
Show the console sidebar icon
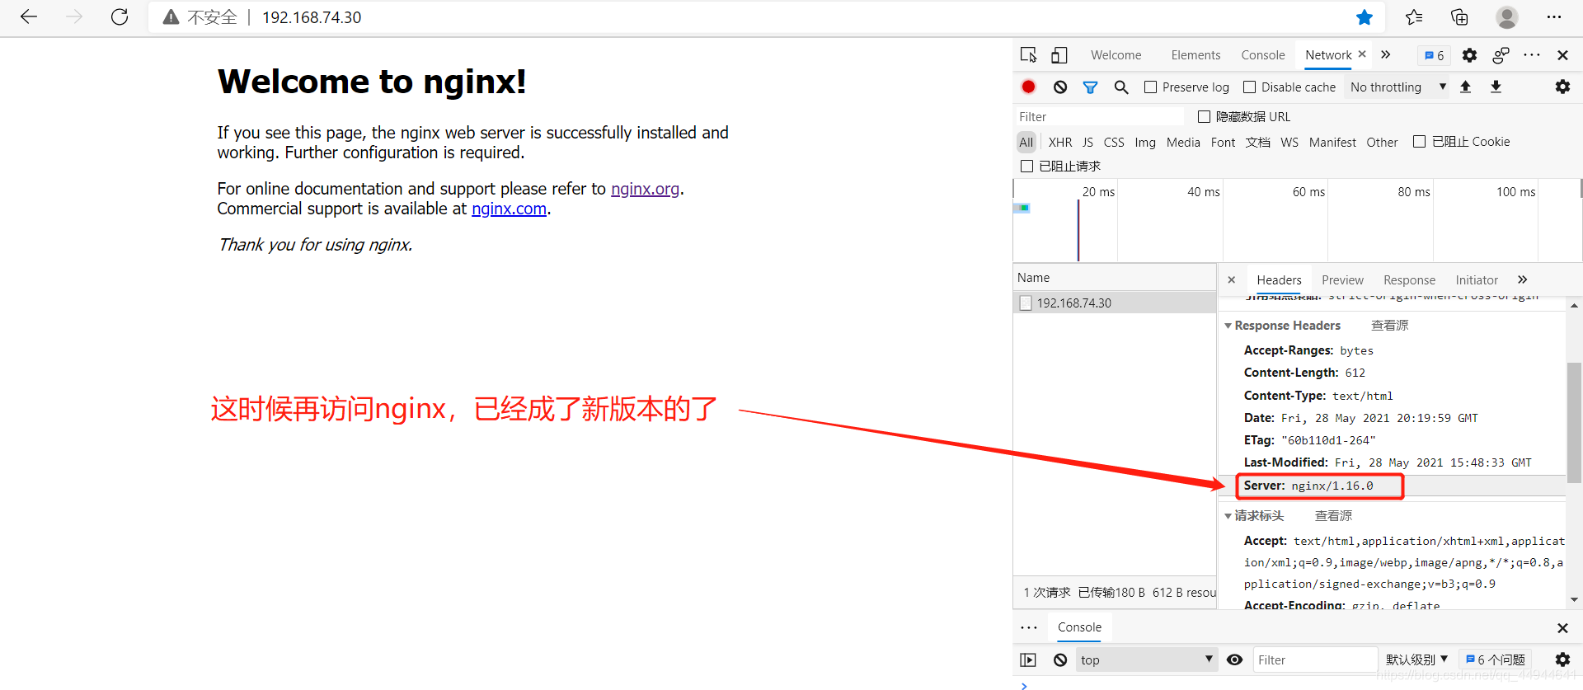click(1028, 659)
